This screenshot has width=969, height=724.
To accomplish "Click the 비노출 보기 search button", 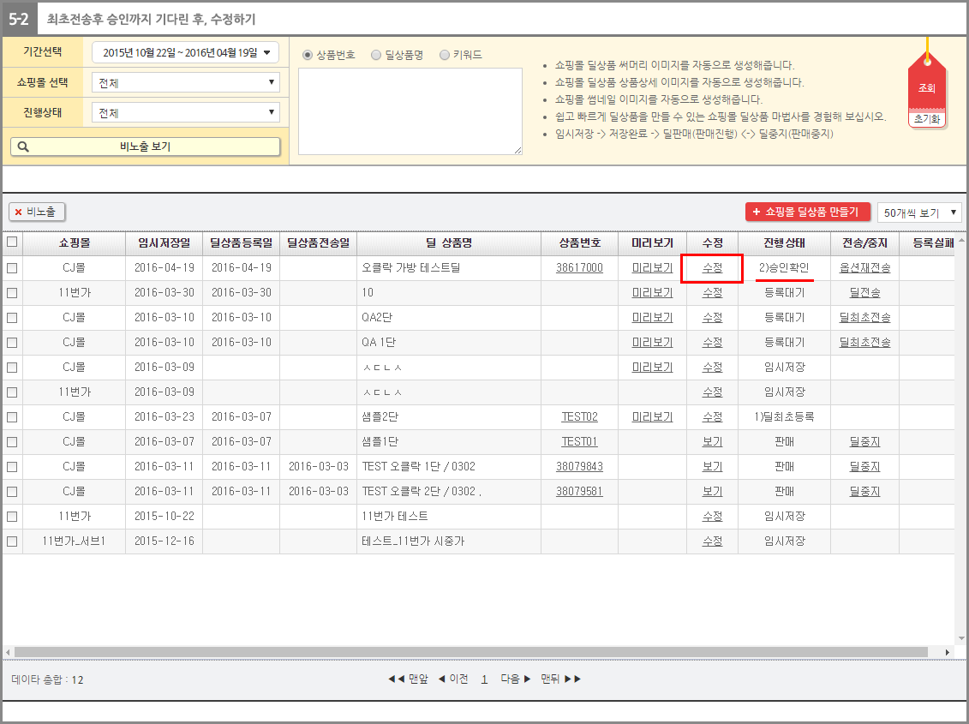I will point(145,147).
